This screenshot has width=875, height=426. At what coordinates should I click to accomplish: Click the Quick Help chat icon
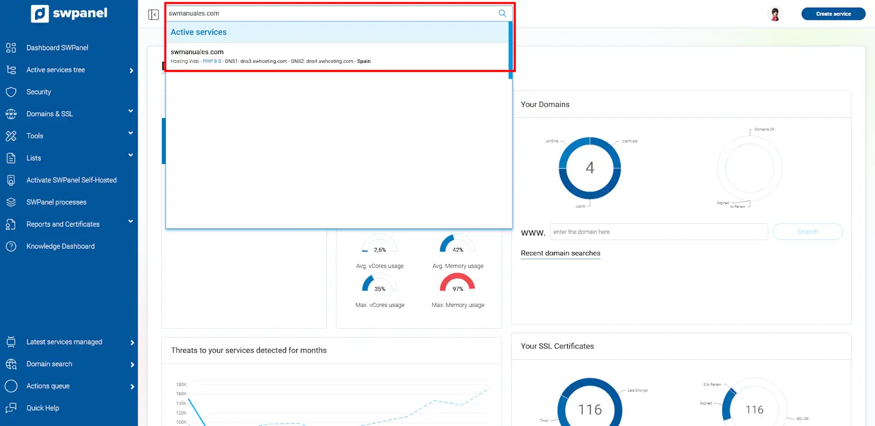pos(11,408)
